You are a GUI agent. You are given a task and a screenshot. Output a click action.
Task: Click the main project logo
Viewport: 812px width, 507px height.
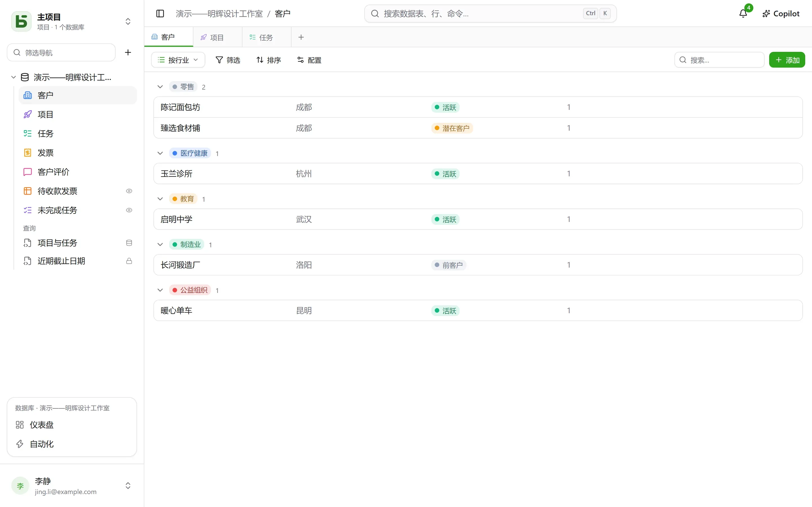coord(21,21)
